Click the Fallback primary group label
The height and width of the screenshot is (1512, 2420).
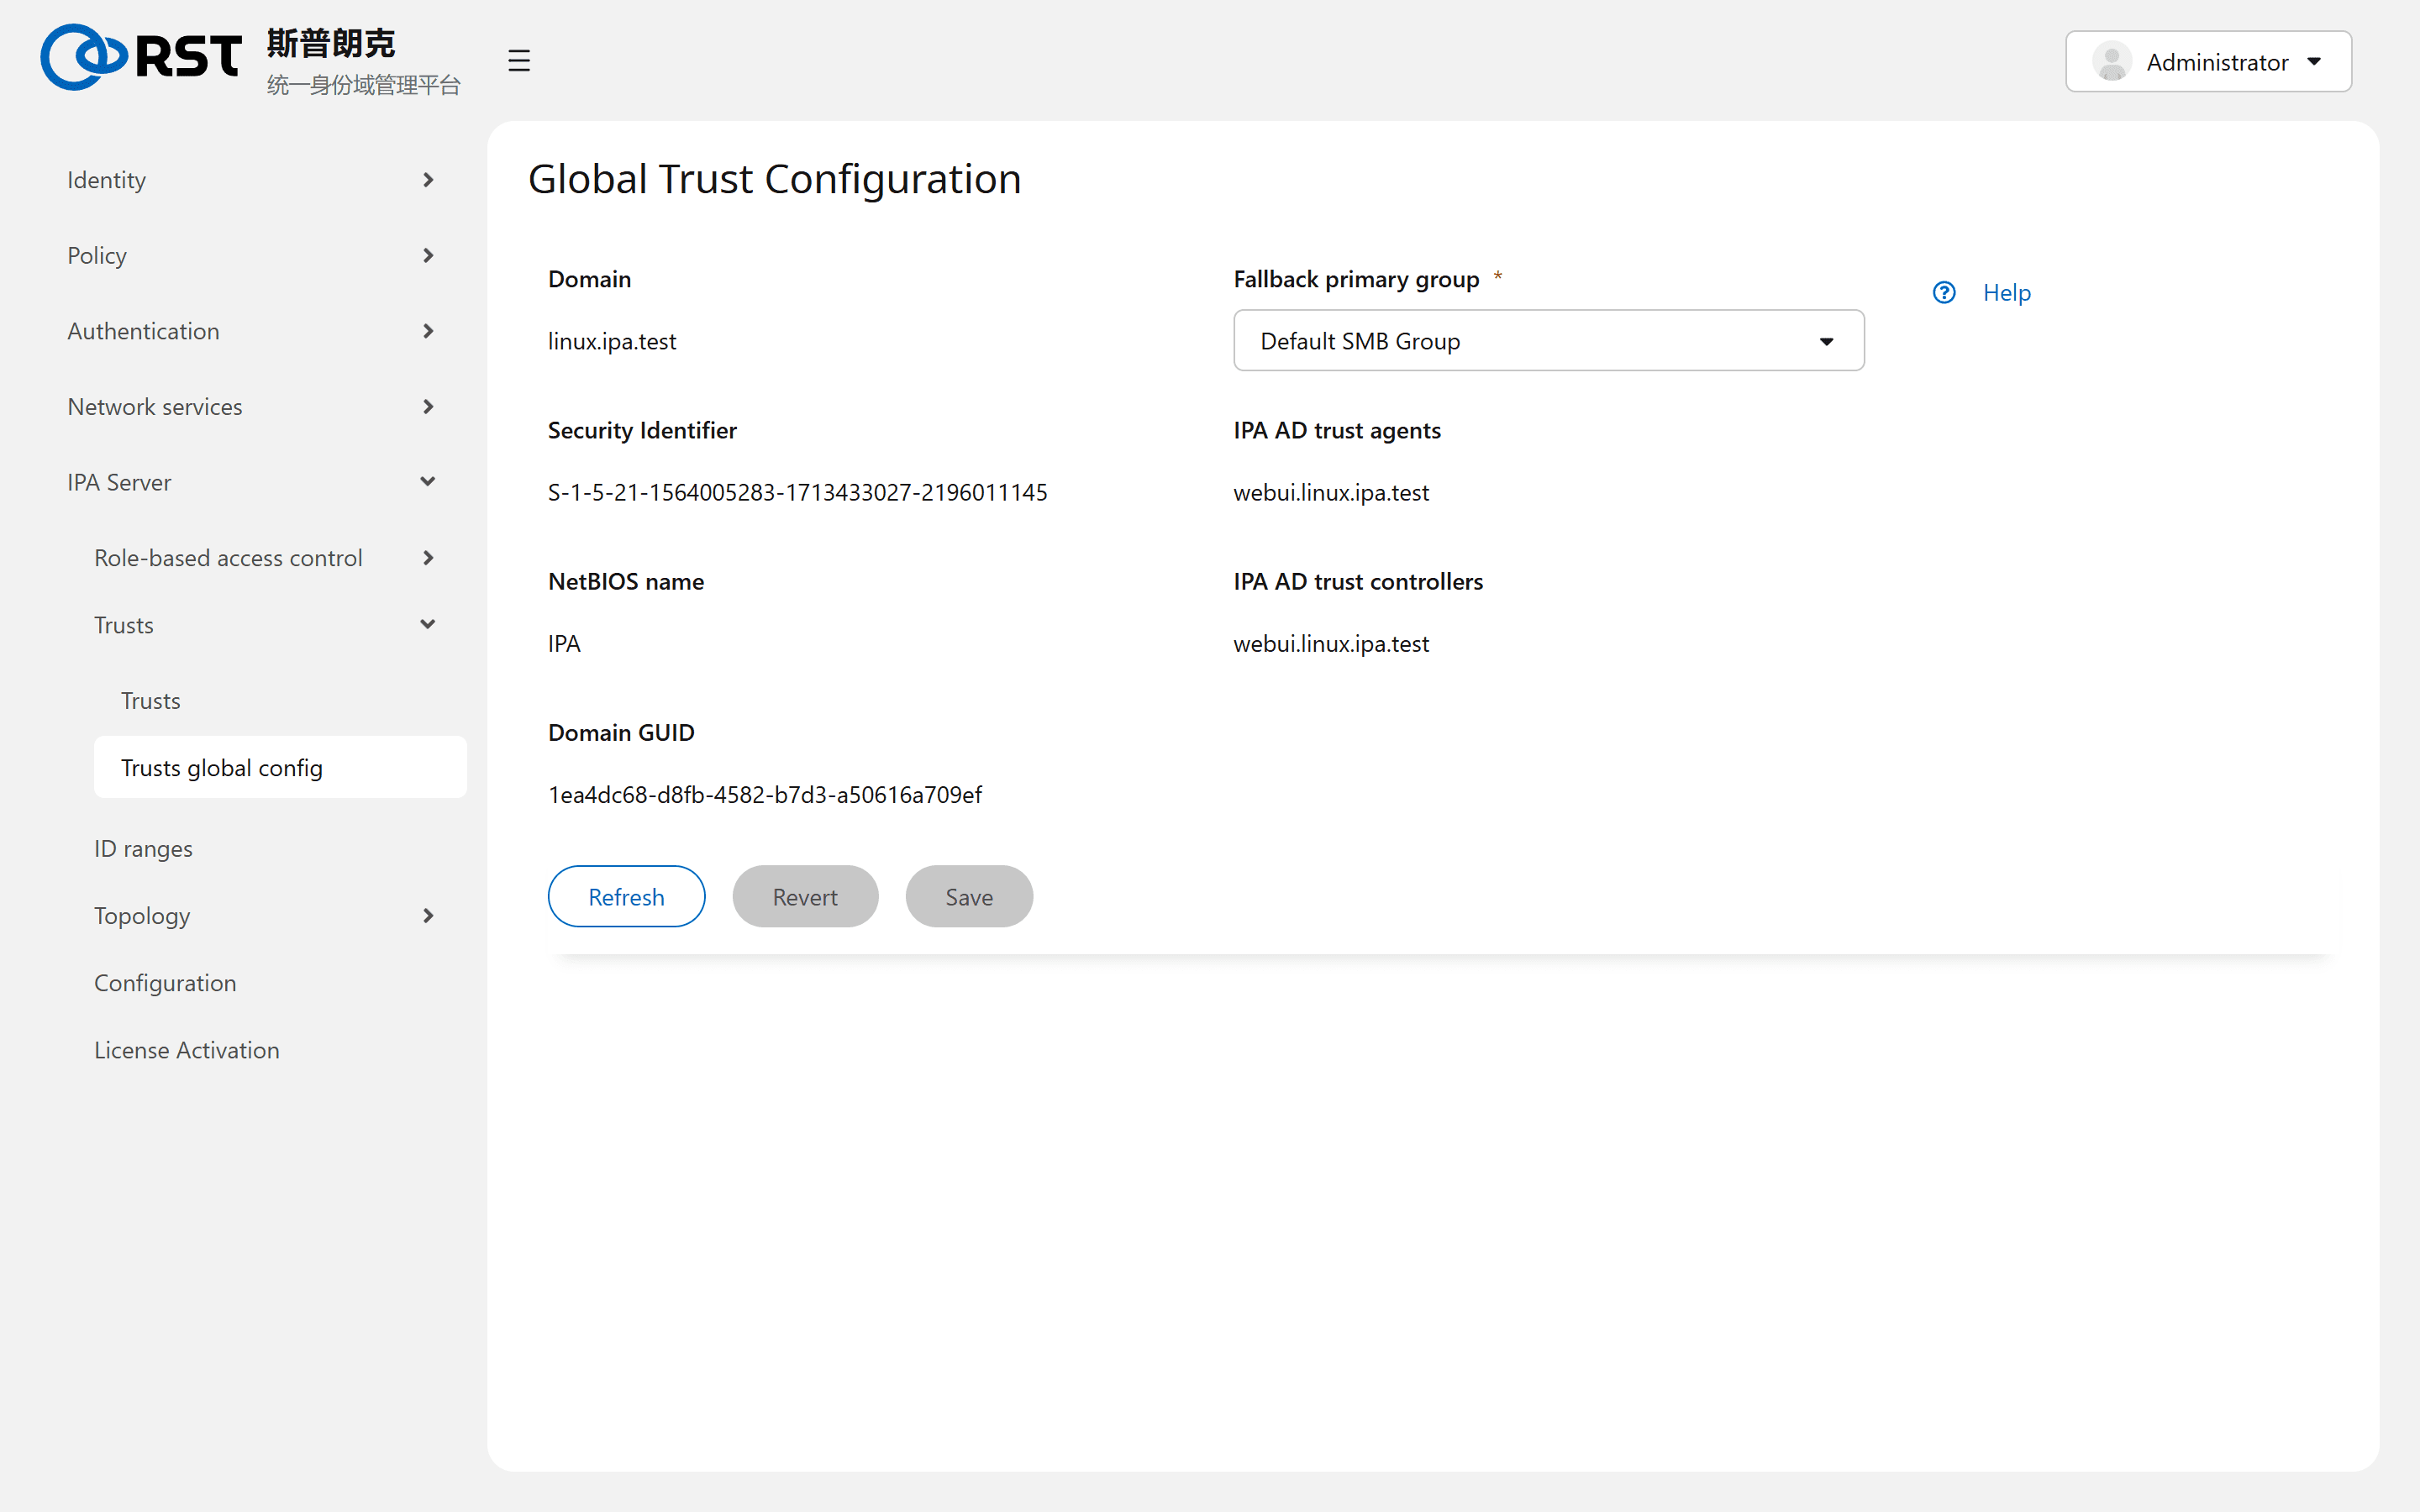tap(1356, 279)
